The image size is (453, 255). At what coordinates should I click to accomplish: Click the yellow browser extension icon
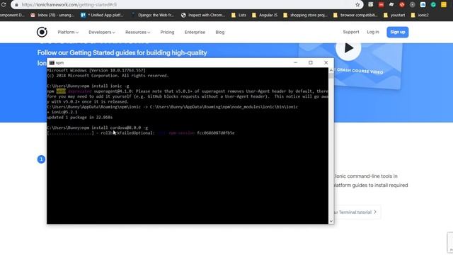pyautogui.click(x=444, y=5)
